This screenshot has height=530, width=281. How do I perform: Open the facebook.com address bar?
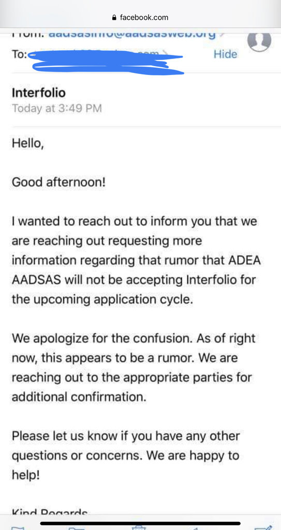click(x=140, y=18)
